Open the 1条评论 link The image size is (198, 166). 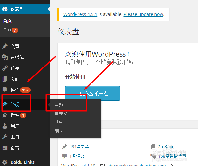click(77, 156)
